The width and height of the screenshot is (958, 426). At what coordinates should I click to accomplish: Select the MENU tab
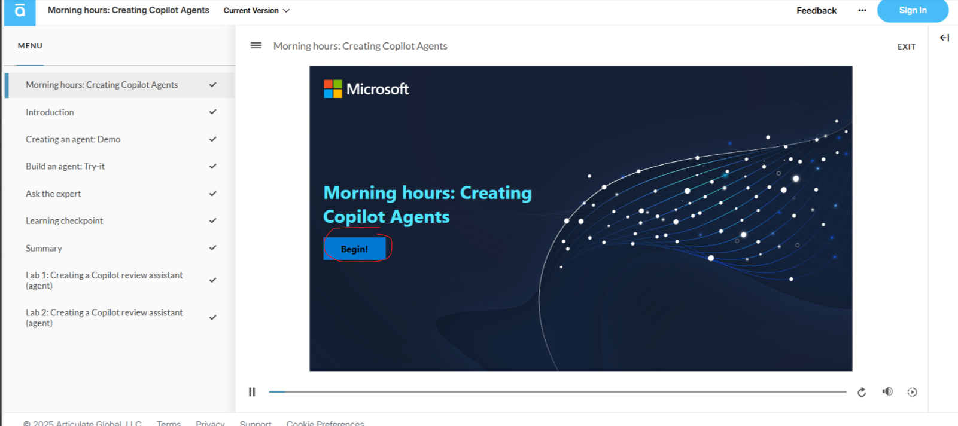[x=30, y=45]
